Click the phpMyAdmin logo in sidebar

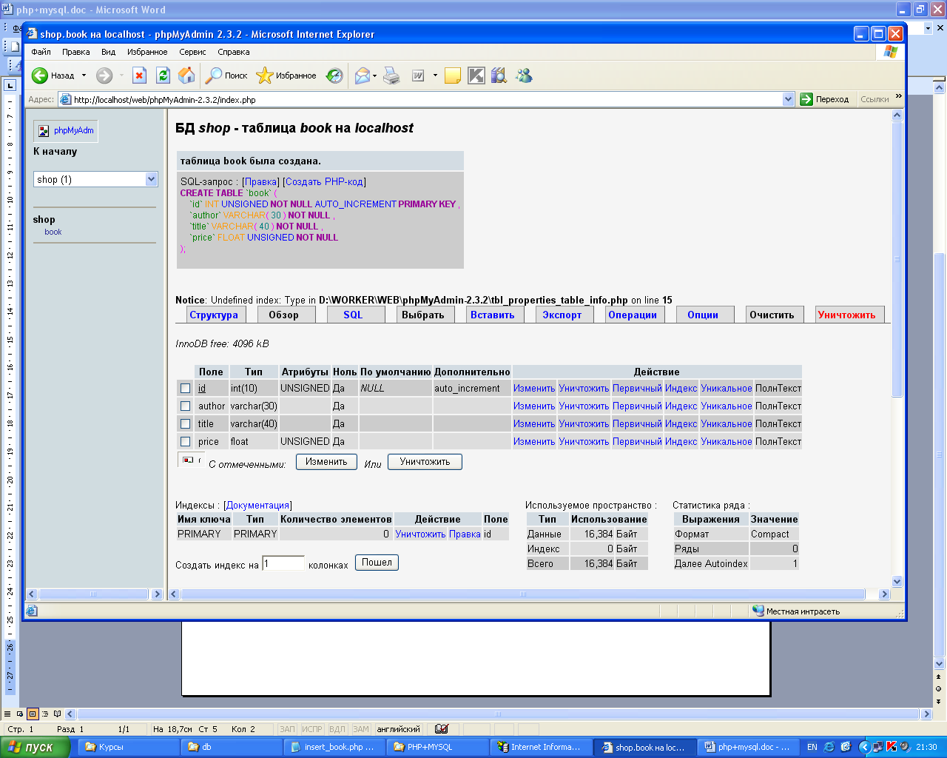pyautogui.click(x=66, y=131)
